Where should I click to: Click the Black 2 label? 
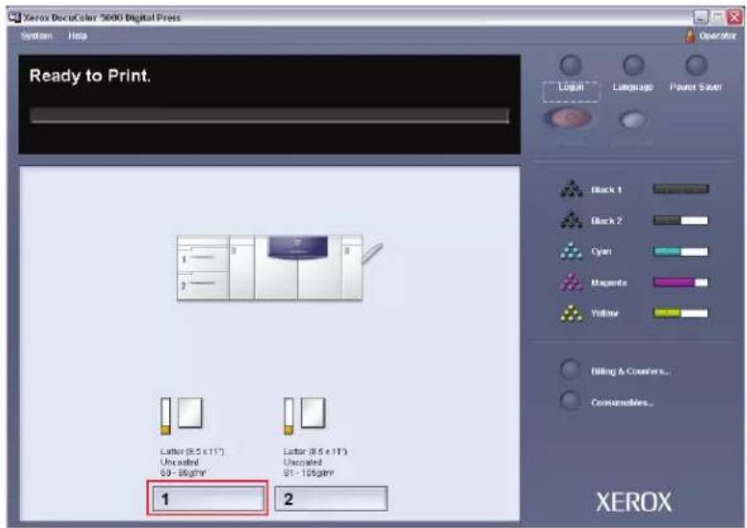tap(607, 221)
